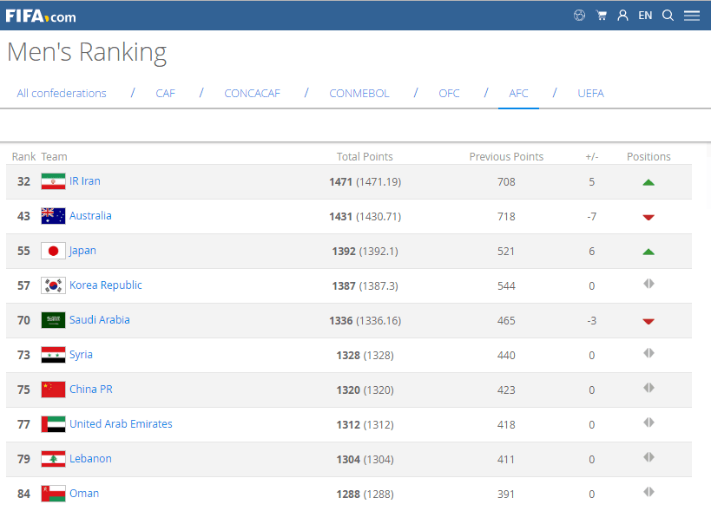This screenshot has height=511, width=711.
Task: Select the AFC tab
Action: point(518,94)
